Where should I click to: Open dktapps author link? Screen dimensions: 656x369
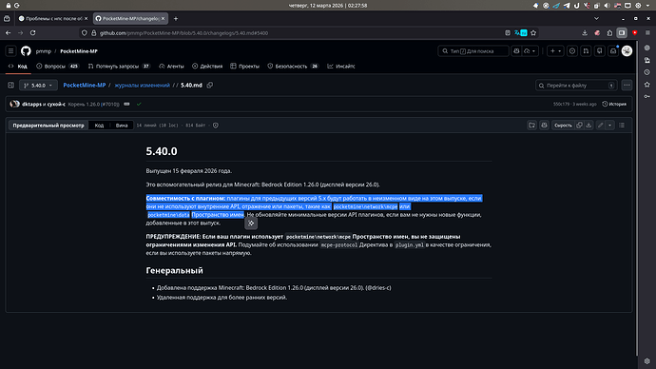coord(31,105)
